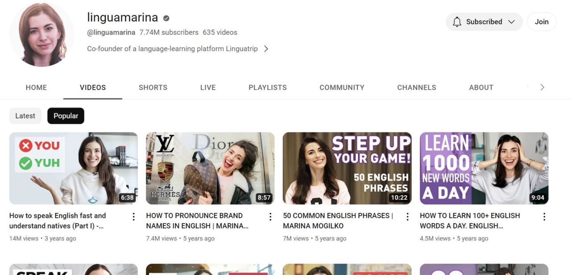Viewport: 571px width, 275px height.
Task: Go to the SHORTS tab
Action: pyautogui.click(x=153, y=87)
